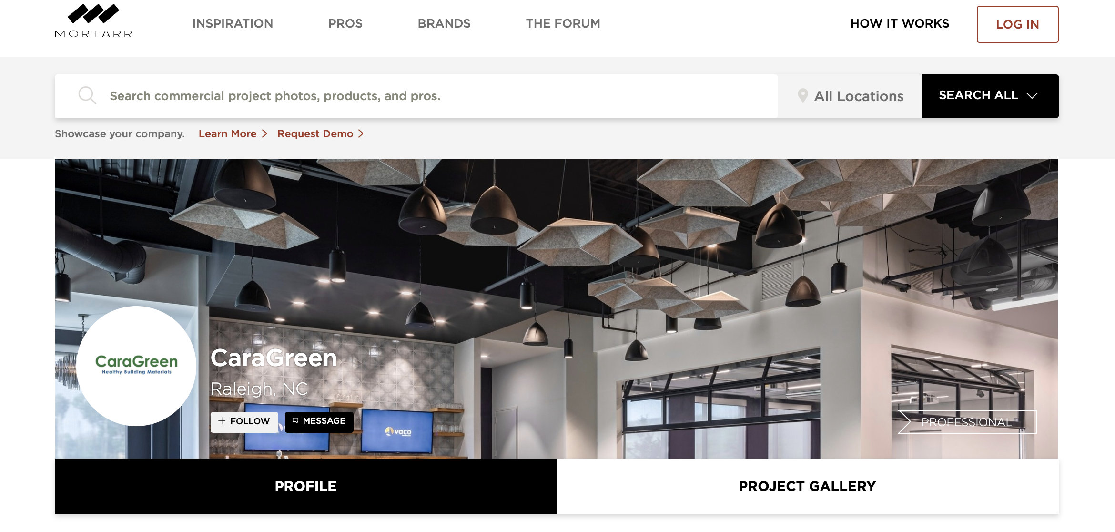Click the message bubble icon
This screenshot has height=532, width=1115.
(x=295, y=420)
